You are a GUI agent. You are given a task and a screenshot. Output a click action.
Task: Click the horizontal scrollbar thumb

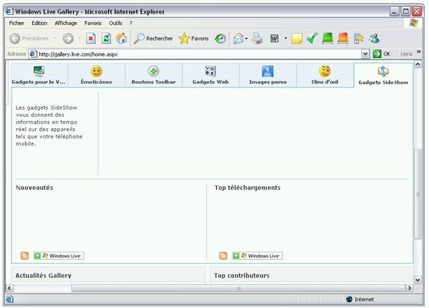click(x=238, y=288)
